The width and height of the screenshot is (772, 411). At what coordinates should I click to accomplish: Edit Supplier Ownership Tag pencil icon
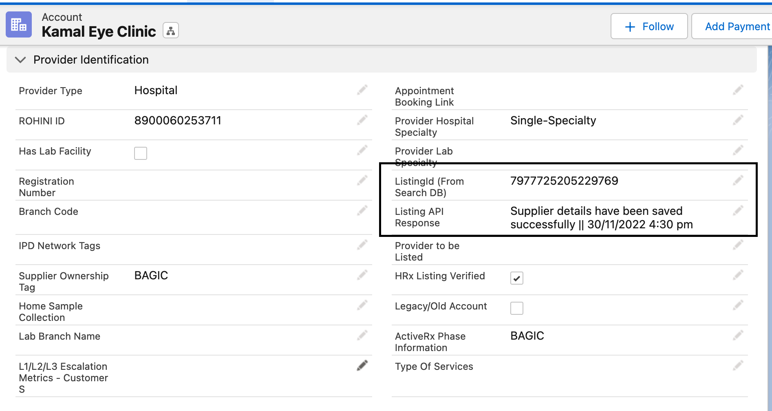tap(362, 275)
